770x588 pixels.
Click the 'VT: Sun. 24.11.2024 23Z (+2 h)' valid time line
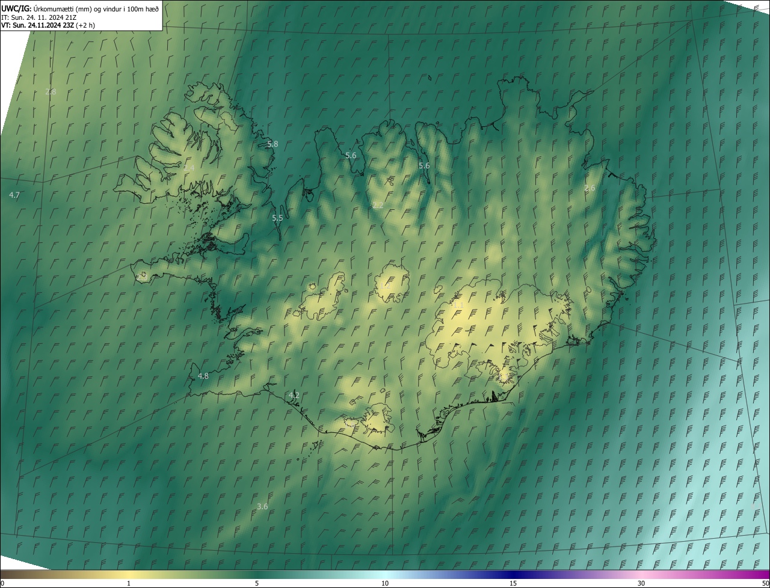pyautogui.click(x=48, y=25)
